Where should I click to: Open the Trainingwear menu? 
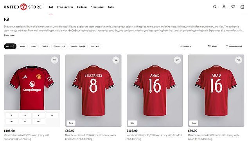(65, 7)
